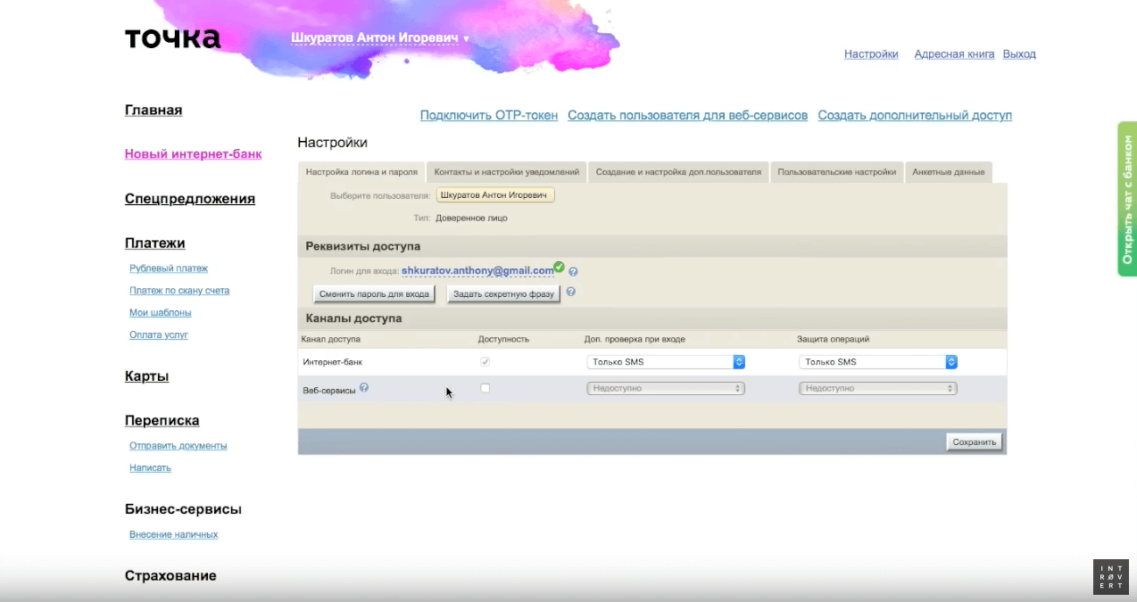Switch to Контакты и настройки уведомлений tab
Image resolution: width=1137 pixels, height=602 pixels.
pos(506,172)
